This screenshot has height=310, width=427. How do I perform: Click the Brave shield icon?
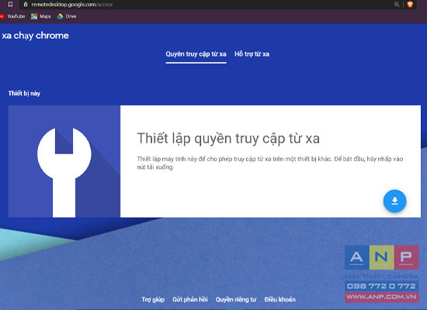click(410, 5)
